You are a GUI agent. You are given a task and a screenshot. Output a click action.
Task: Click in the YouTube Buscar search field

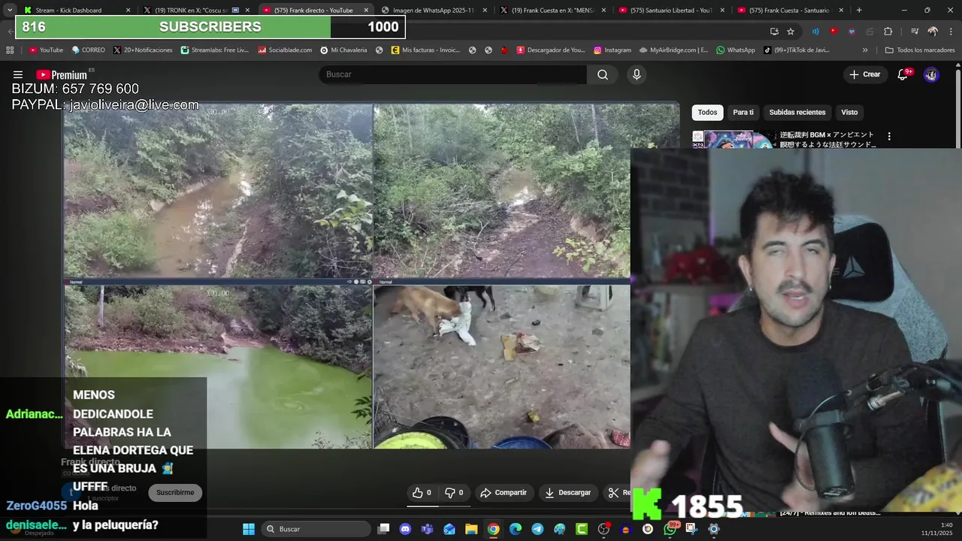(x=452, y=74)
